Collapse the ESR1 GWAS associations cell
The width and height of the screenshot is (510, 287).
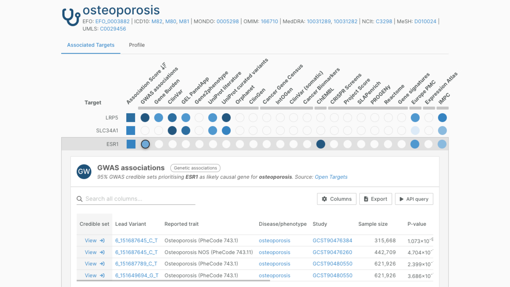coord(145,144)
